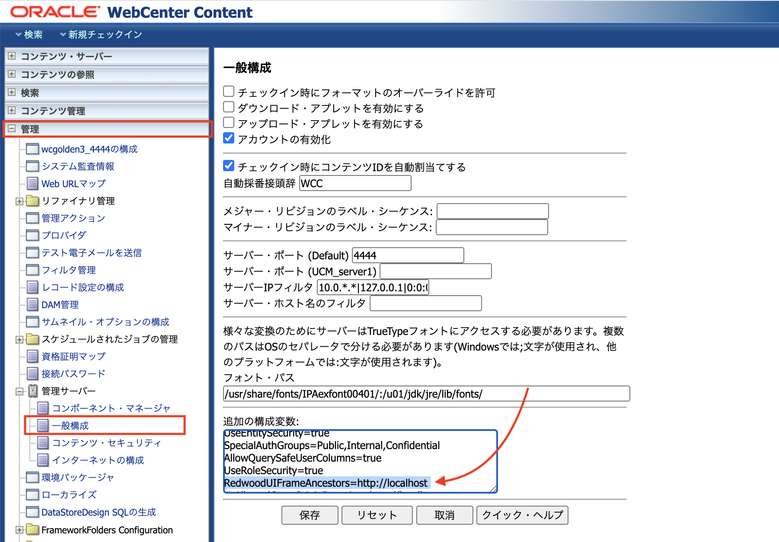Click the サーバー・ポート (Default) field

[x=408, y=255]
